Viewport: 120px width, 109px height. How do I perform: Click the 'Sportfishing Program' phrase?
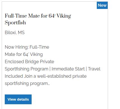point(27,69)
